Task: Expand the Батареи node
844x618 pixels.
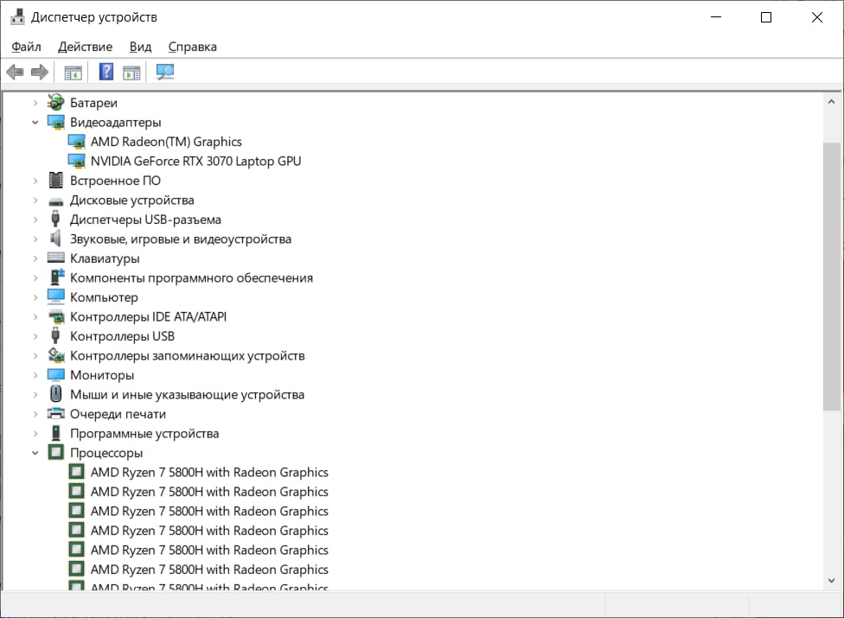Action: pyautogui.click(x=35, y=102)
